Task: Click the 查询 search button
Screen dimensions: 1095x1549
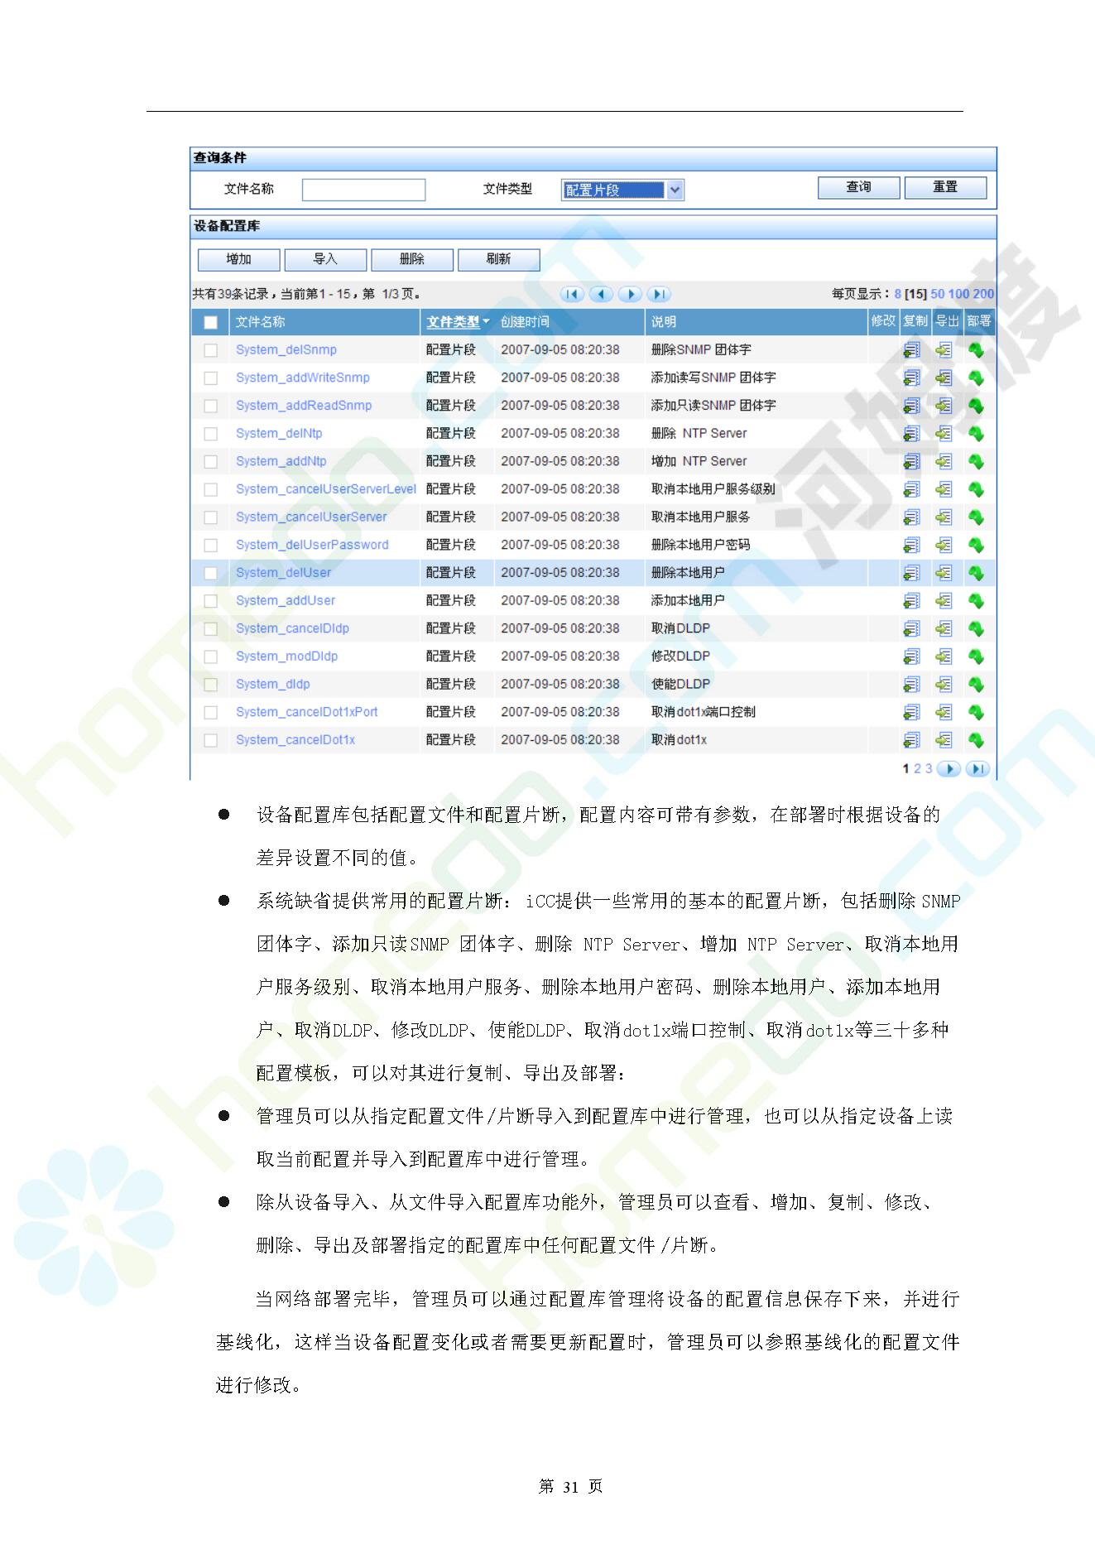Action: [x=858, y=187]
